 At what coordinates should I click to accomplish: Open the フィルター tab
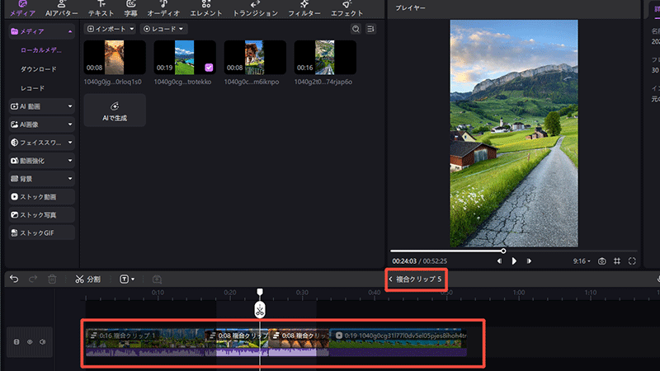point(304,9)
